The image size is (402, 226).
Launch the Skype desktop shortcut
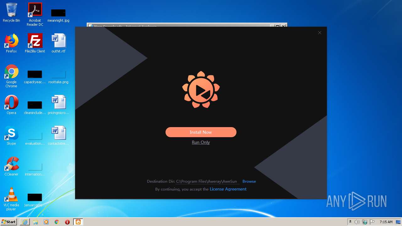point(11,136)
